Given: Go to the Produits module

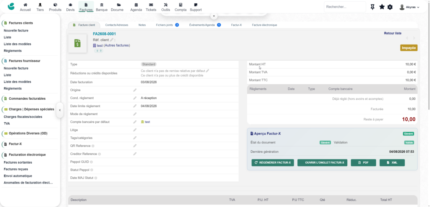Looking at the screenshot, I should point(55,7).
